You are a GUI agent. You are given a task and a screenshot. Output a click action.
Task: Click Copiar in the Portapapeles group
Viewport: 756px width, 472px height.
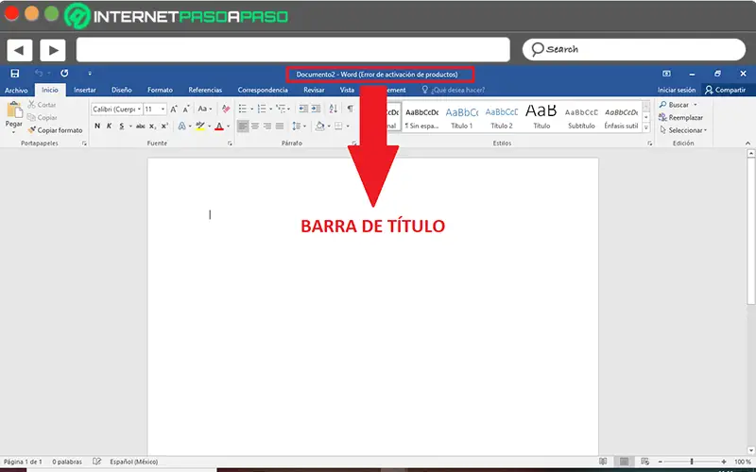click(43, 117)
